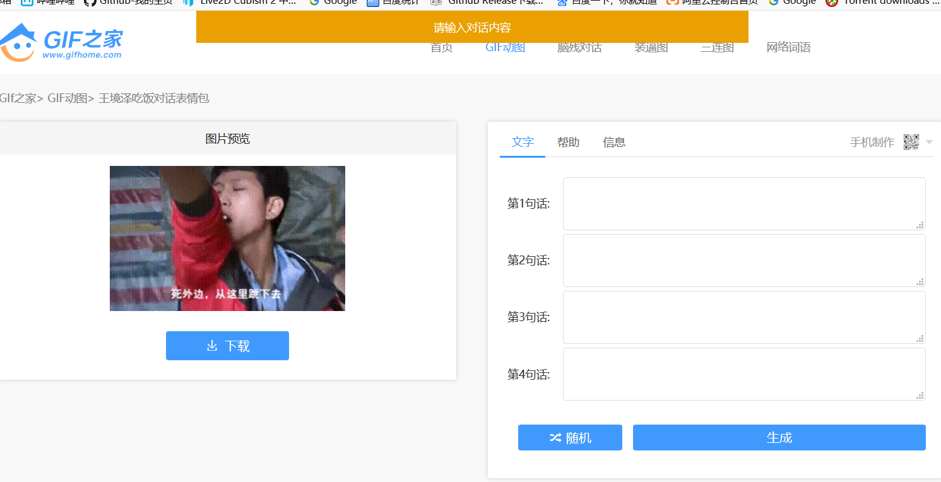The image size is (941, 482).
Task: Click the orange 请输入对话内容 notification banner
Action: click(x=472, y=27)
